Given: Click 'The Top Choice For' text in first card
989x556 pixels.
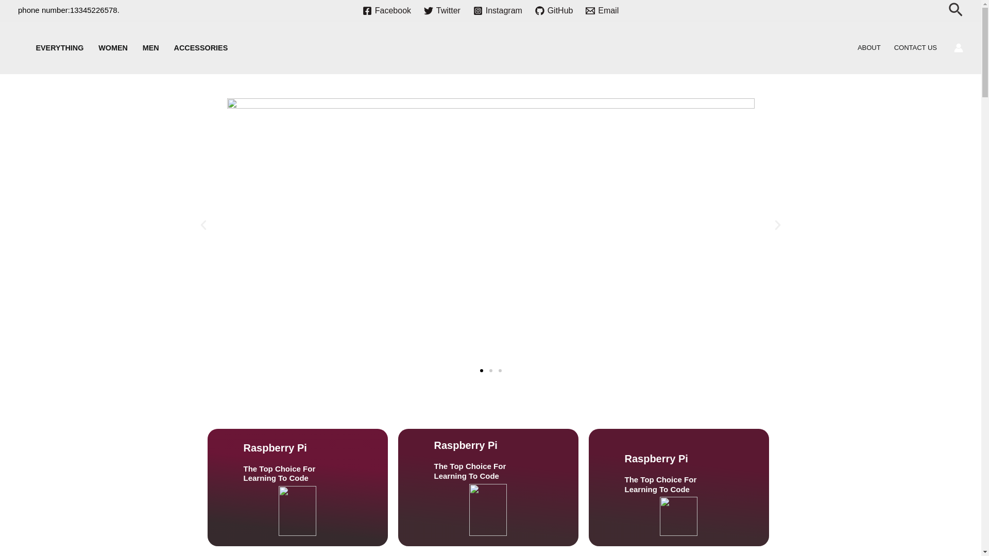Looking at the screenshot, I should click(279, 469).
